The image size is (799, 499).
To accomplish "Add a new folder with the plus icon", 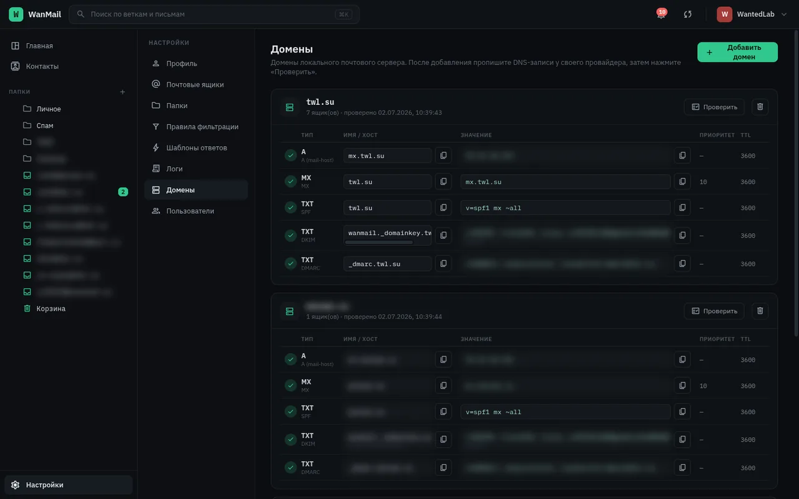I will [122, 92].
